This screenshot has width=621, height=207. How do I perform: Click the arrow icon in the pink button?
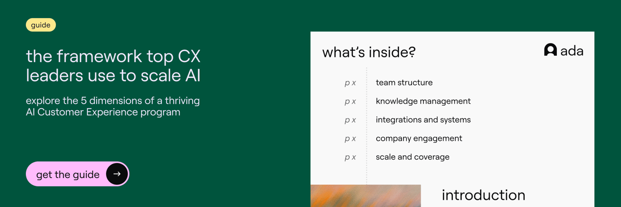(x=116, y=174)
